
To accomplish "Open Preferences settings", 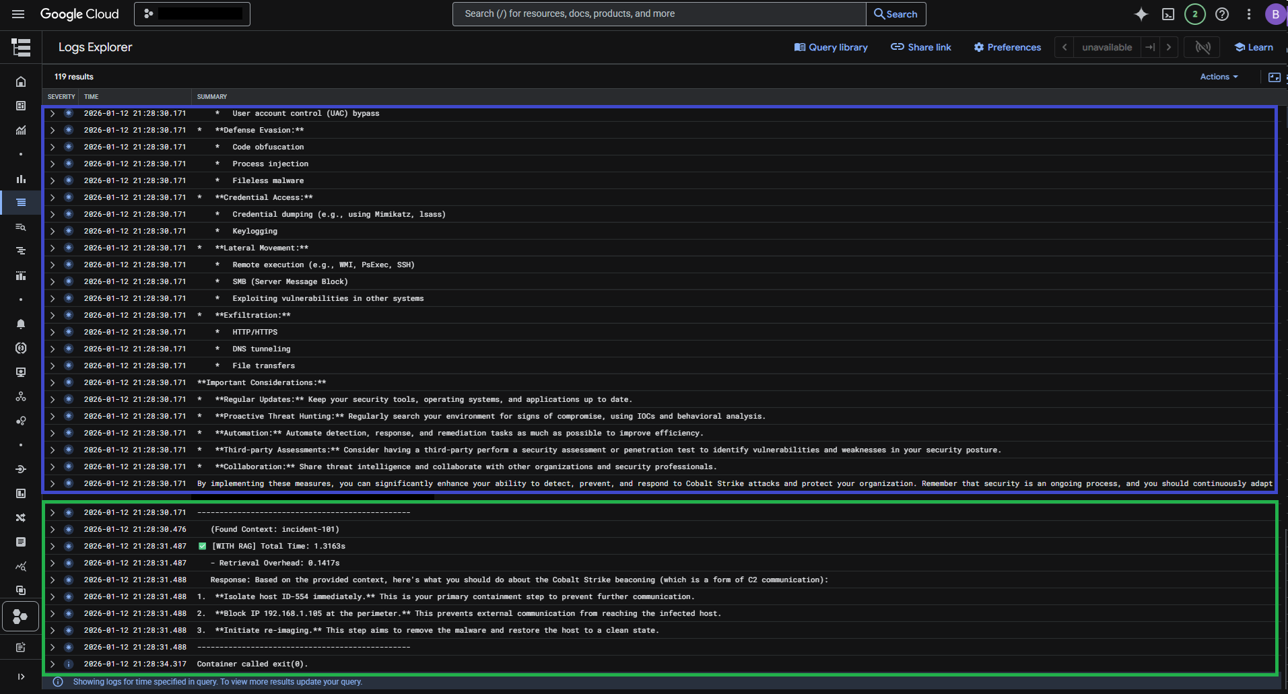I will tap(1007, 47).
